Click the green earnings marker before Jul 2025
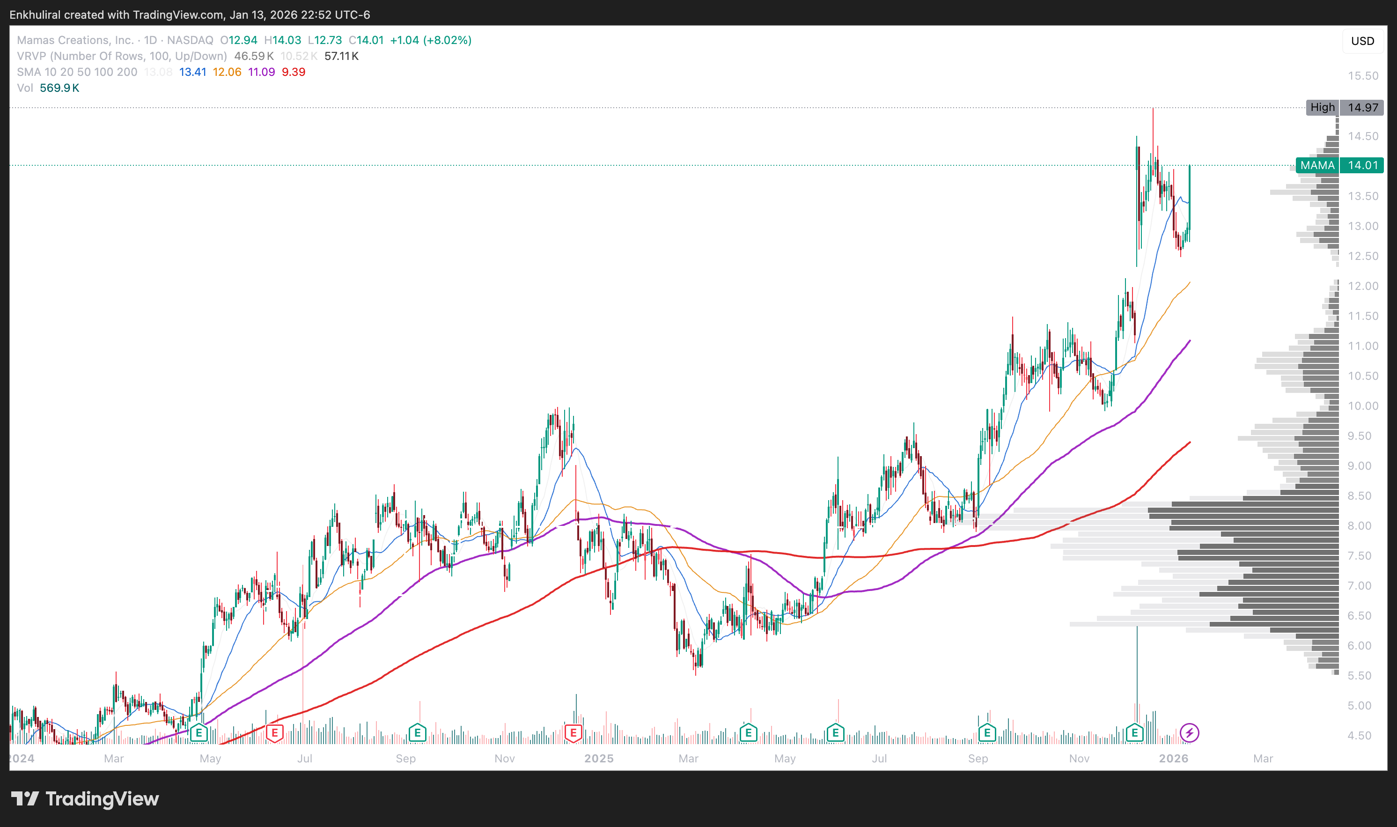This screenshot has width=1397, height=827. coord(835,733)
